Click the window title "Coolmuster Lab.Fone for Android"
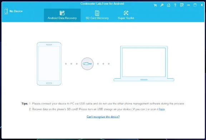This screenshot has height=140, width=206. [102, 4]
